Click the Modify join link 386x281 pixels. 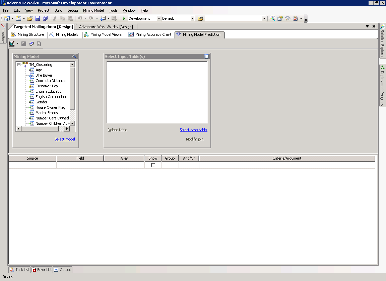[x=195, y=139]
